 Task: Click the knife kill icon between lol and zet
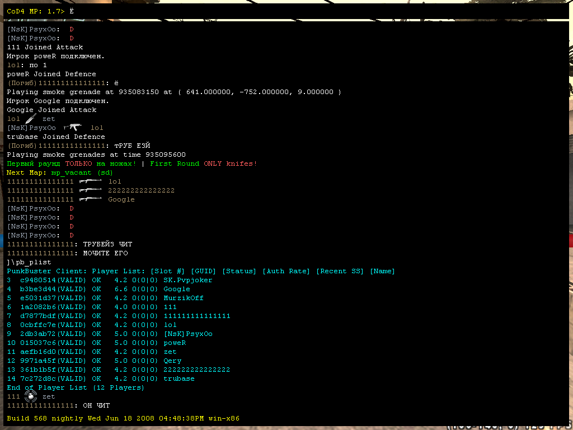click(x=31, y=119)
